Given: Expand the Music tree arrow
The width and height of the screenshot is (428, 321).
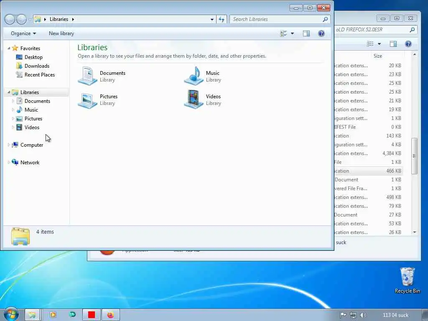Looking at the screenshot, I should (x=13, y=110).
